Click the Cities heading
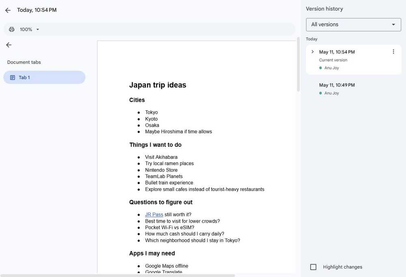The height and width of the screenshot is (277, 406). (137, 100)
